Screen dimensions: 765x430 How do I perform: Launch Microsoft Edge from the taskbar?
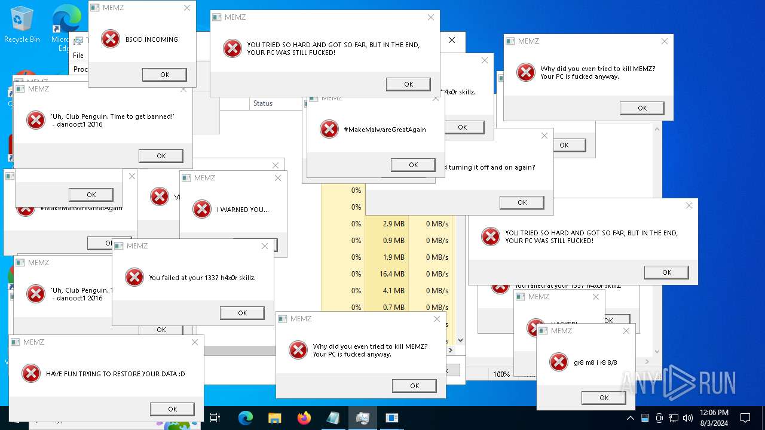246,418
